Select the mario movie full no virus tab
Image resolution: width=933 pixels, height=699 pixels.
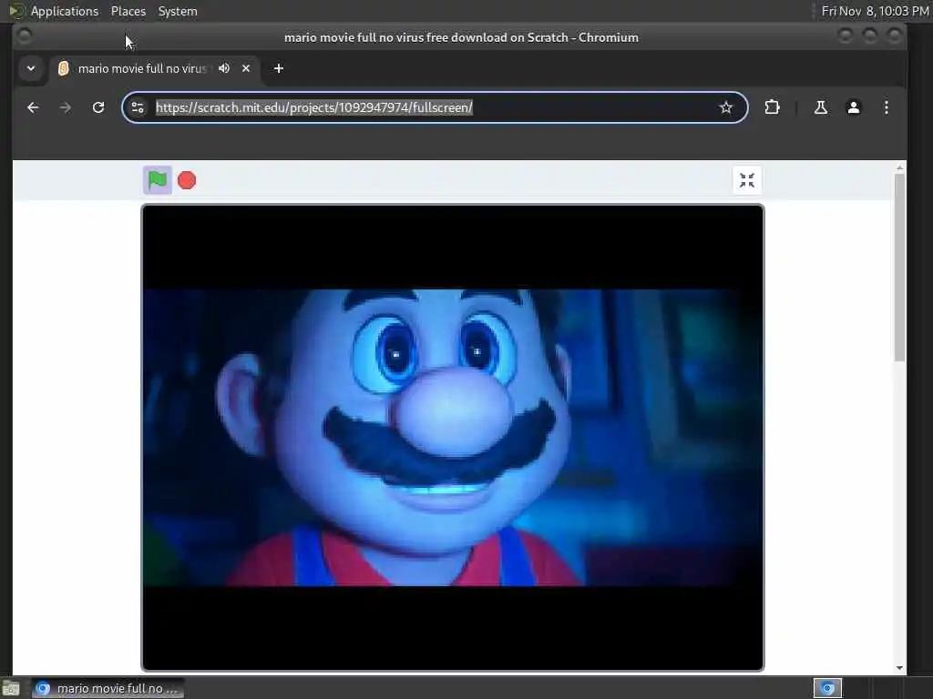(155, 68)
